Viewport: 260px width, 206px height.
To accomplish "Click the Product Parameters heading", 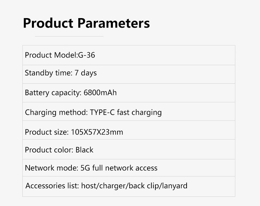I will pos(86,23).
